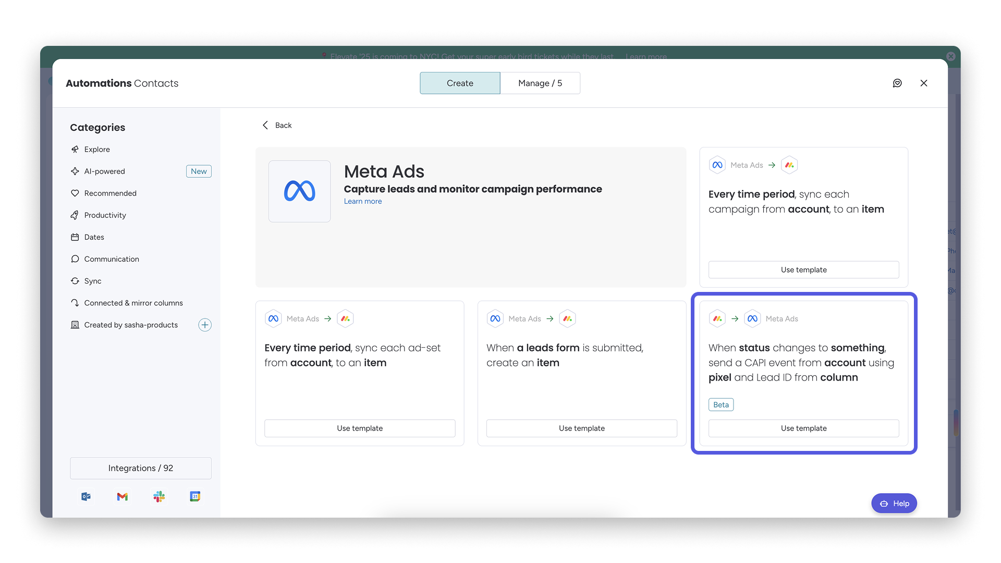Open the Help button
The image size is (1001, 563).
[894, 503]
